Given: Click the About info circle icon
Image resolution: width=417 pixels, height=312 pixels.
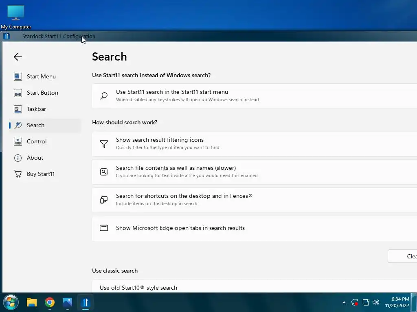Looking at the screenshot, I should (18, 158).
